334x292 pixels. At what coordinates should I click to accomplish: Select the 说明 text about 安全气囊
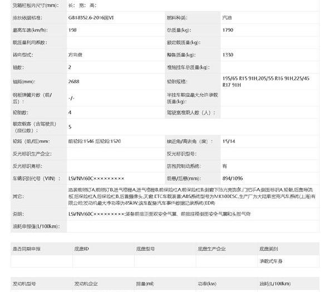(159, 214)
